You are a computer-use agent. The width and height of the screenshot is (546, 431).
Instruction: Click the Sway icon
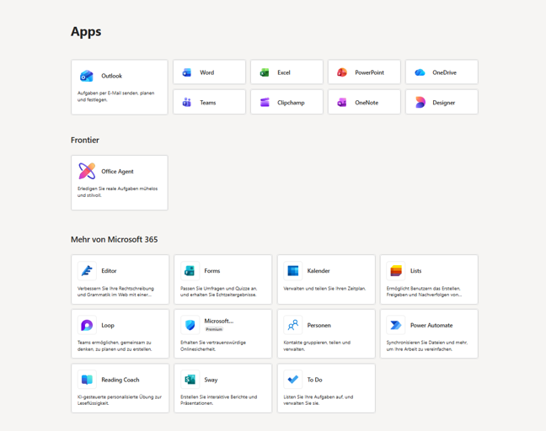pyautogui.click(x=190, y=380)
